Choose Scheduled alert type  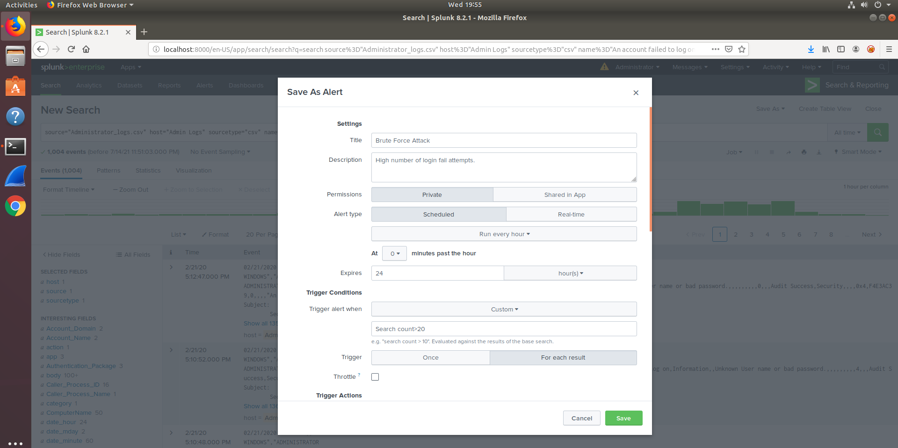click(439, 214)
